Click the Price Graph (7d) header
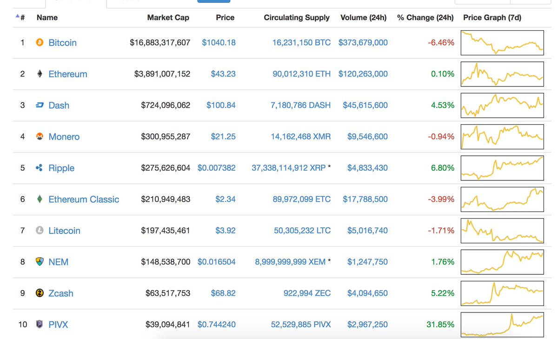Image resolution: width=558 pixels, height=339 pixels. coord(492,18)
